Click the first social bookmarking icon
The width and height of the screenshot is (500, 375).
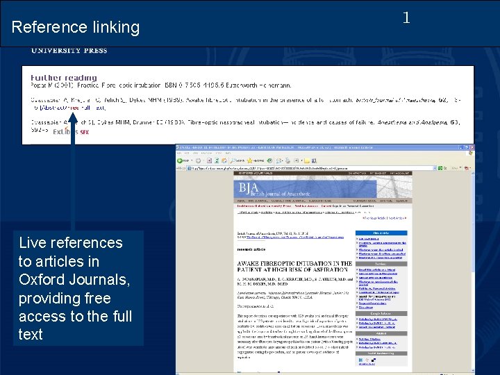(x=360, y=360)
